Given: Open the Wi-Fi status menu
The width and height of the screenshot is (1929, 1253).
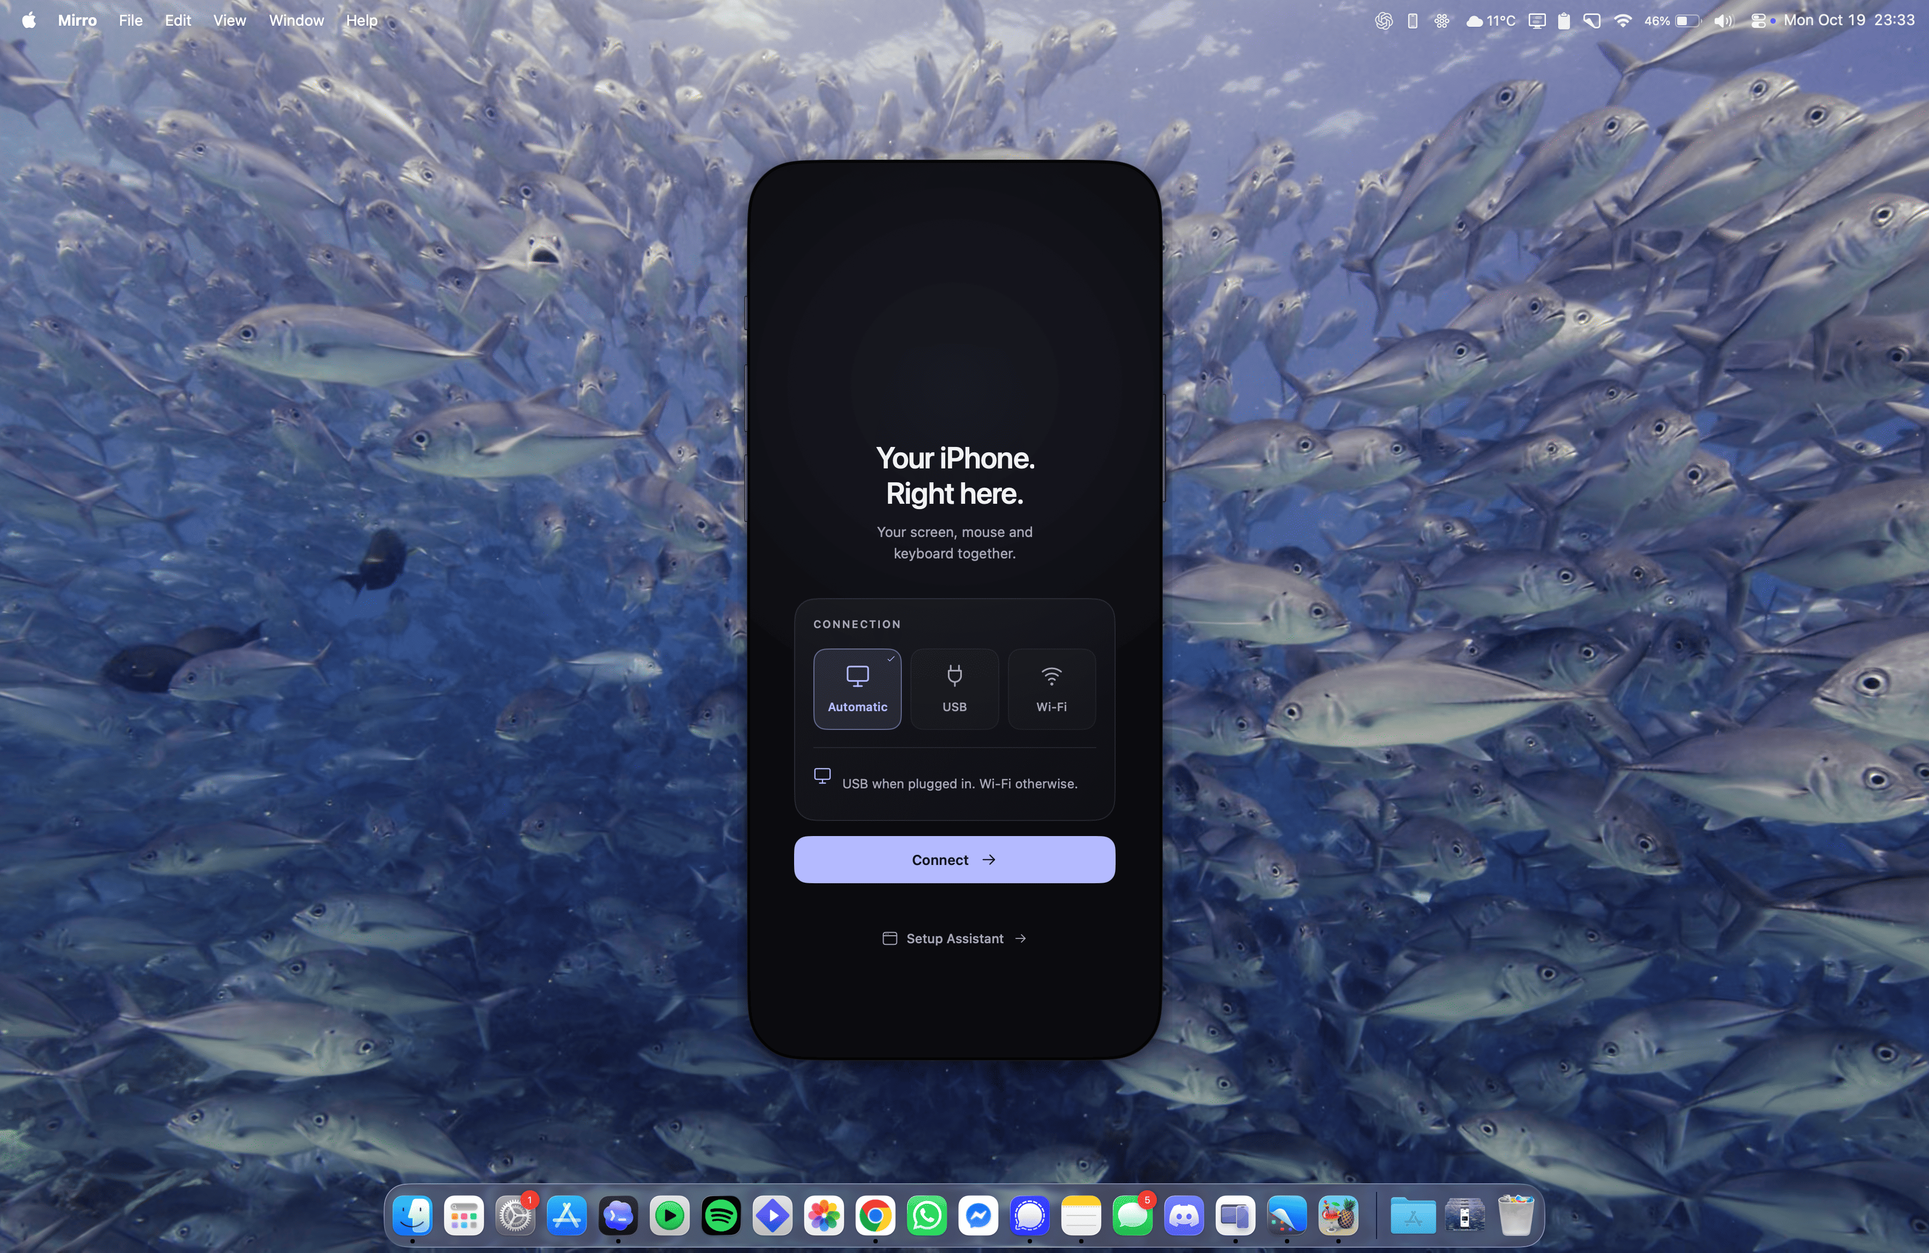Looking at the screenshot, I should (1622, 21).
